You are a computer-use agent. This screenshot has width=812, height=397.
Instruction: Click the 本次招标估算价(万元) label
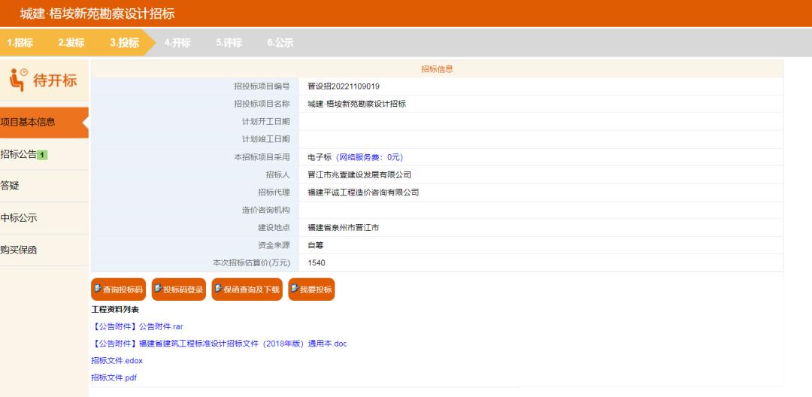coord(252,263)
